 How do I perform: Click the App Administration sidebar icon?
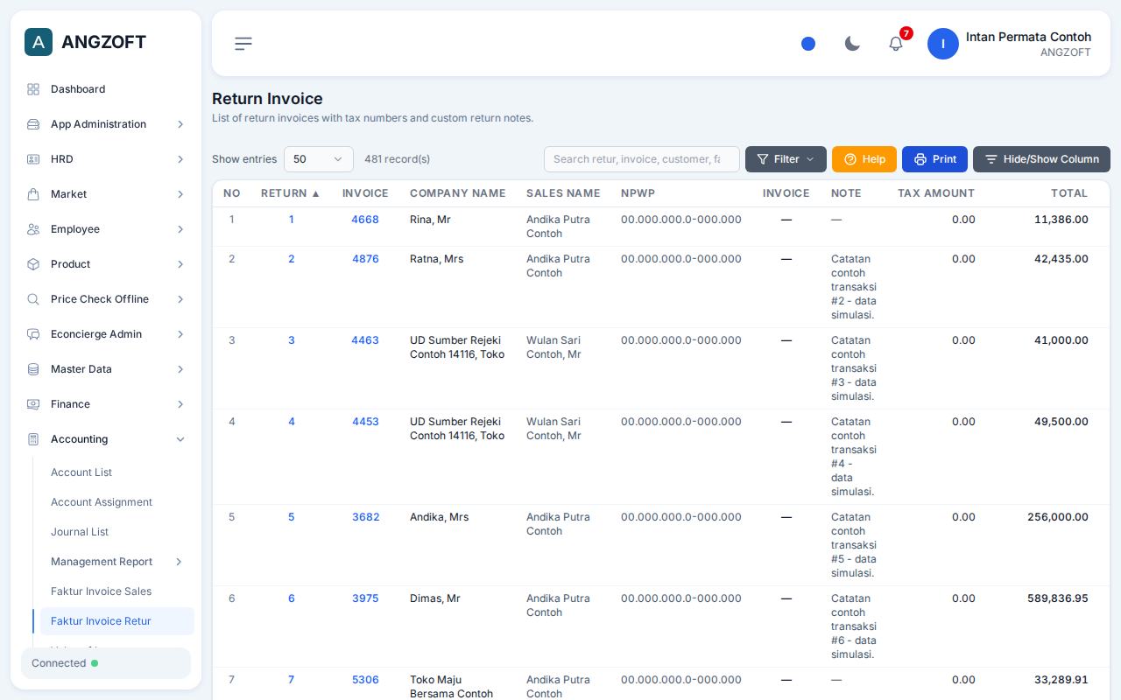click(33, 124)
